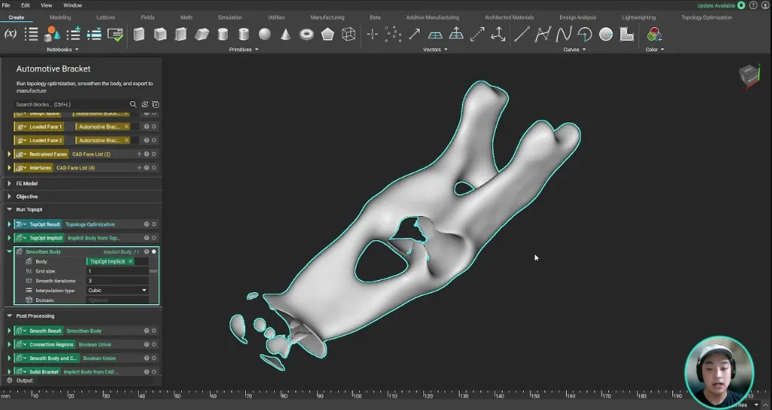
Task: Insert the first Box primitive icon
Action: (139, 34)
